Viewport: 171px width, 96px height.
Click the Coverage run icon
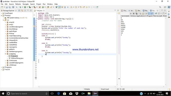pyautogui.click(x=30, y=7)
